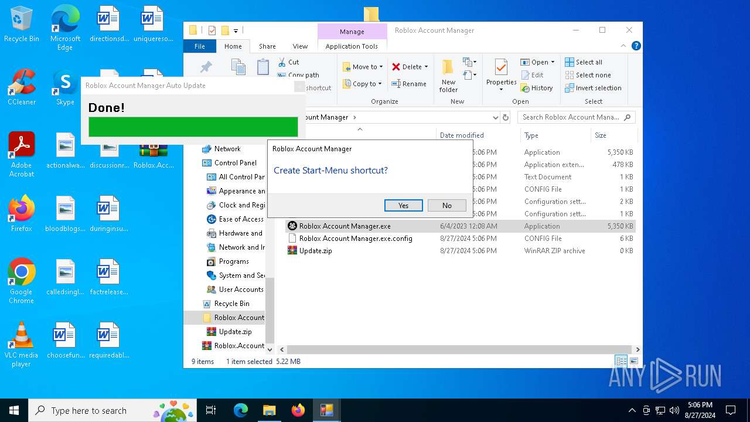This screenshot has width=750, height=422.
Task: Click Select all
Action: click(584, 62)
